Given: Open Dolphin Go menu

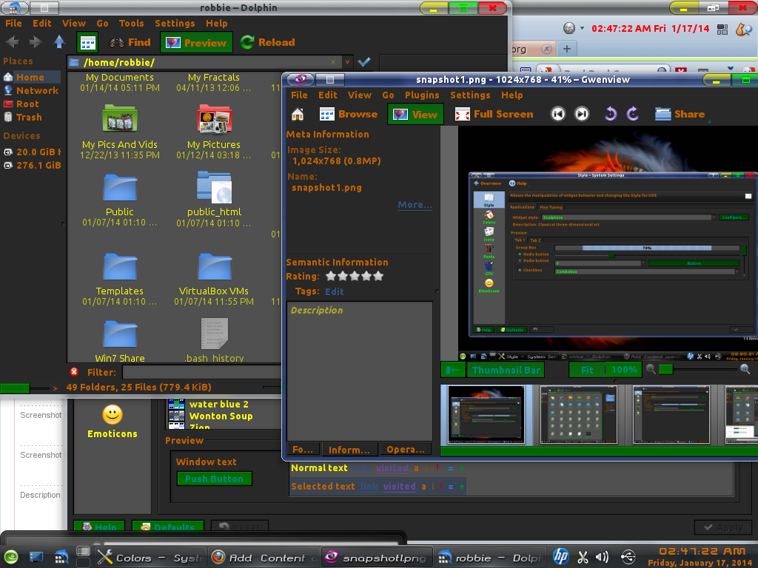Looking at the screenshot, I should pyautogui.click(x=102, y=23).
